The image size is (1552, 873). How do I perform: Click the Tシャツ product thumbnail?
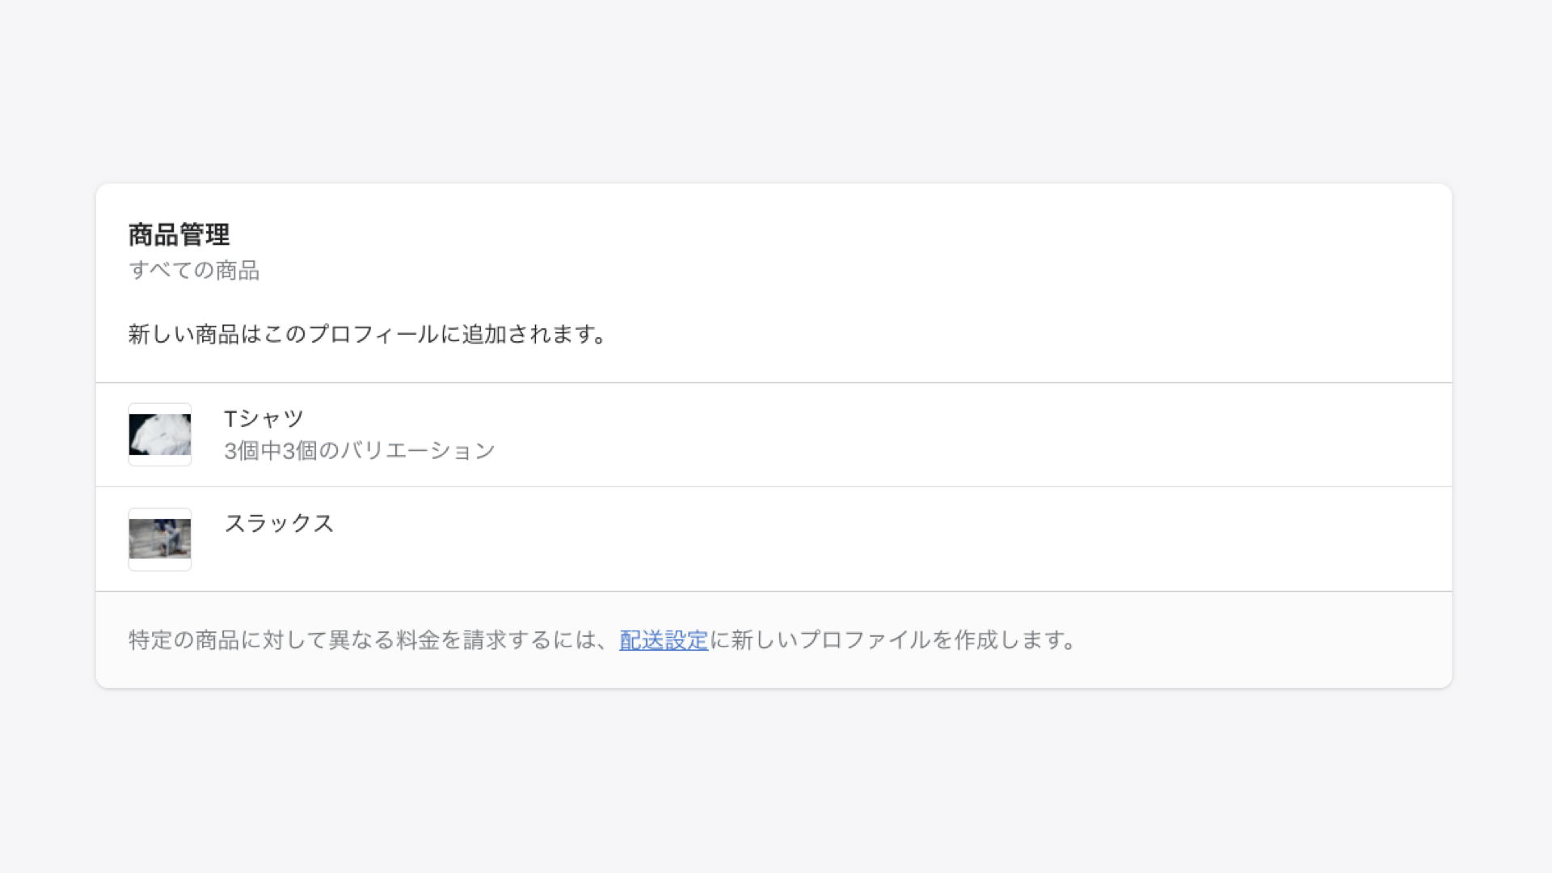160,435
